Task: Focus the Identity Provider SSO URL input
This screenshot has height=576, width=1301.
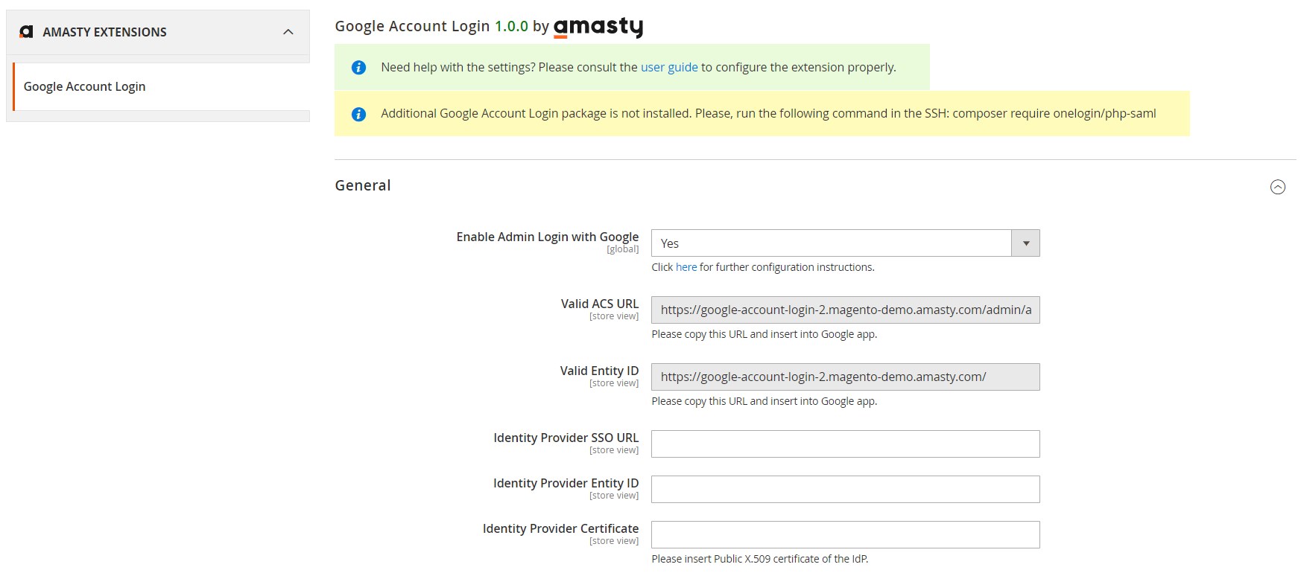Action: [x=845, y=444]
